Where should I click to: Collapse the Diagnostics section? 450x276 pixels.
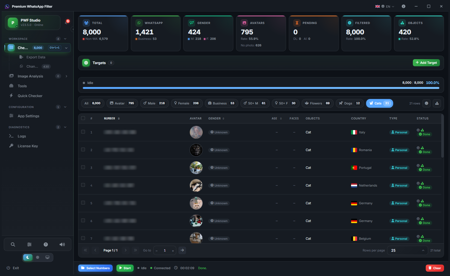click(x=65, y=127)
